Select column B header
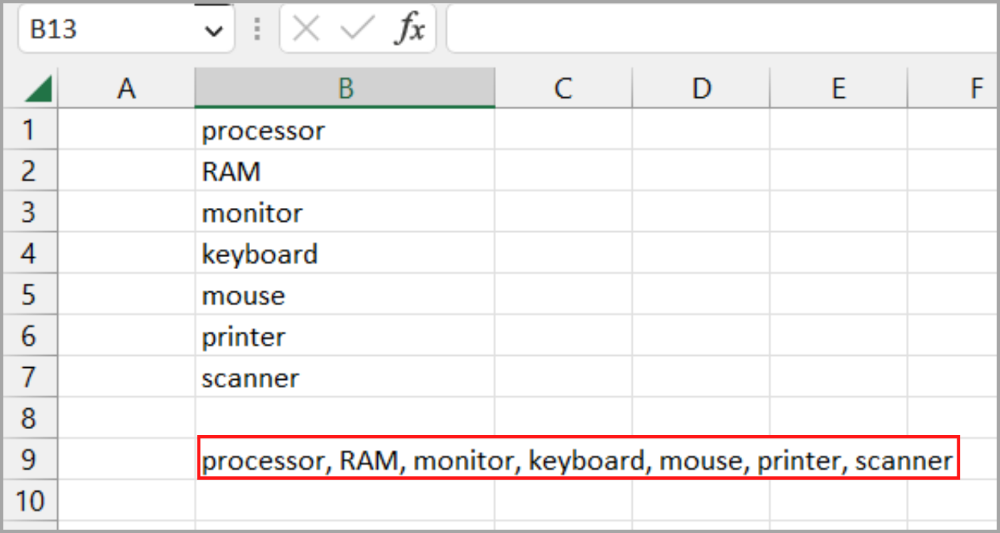The image size is (1000, 533). tap(345, 89)
